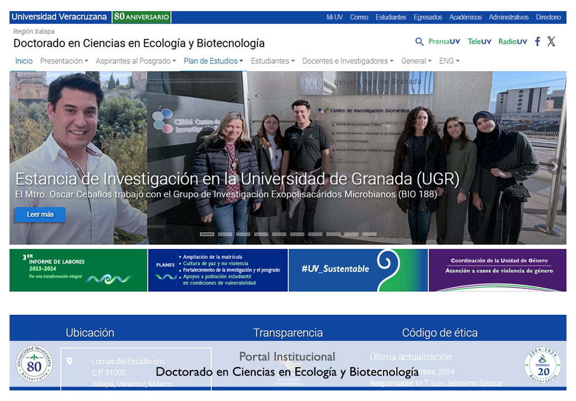
Task: Select the first carousel slide indicator
Action: (207, 234)
